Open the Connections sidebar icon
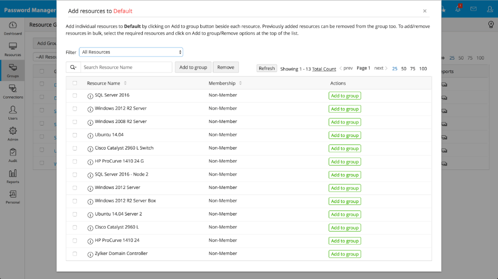The height and width of the screenshot is (279, 498). point(12,89)
